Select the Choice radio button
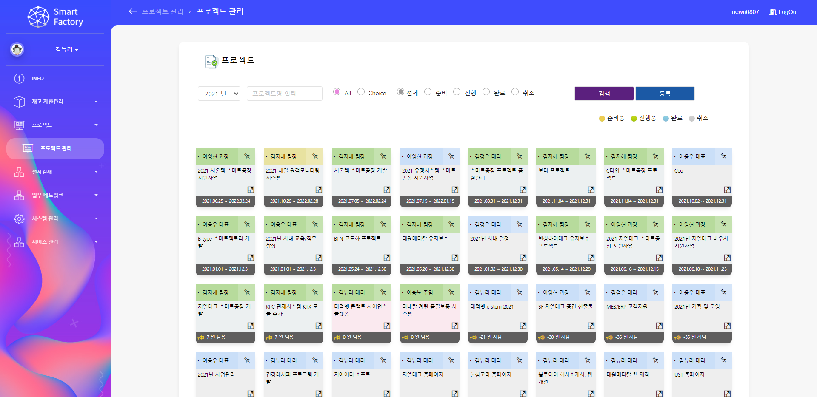Screen dimensions: 817x397 tap(361, 92)
